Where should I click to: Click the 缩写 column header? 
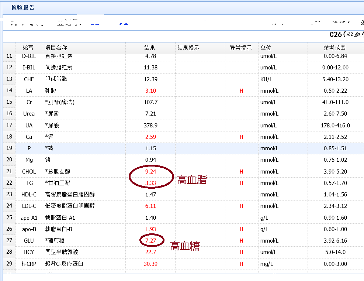pos(28,48)
